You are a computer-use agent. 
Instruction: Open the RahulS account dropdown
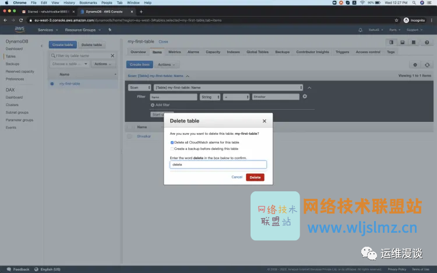coord(376,30)
